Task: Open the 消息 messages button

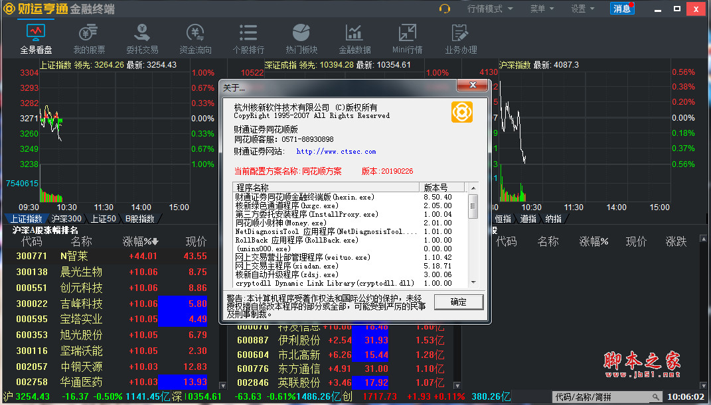Action: (x=621, y=9)
